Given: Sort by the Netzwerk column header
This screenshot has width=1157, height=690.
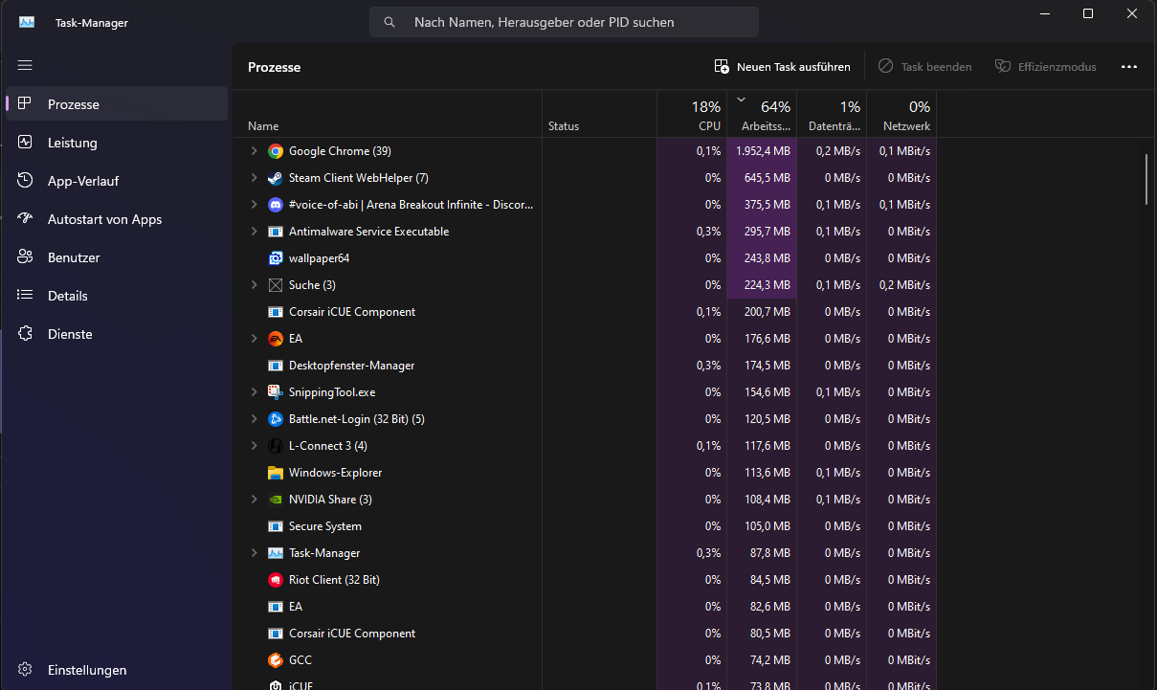Looking at the screenshot, I should tap(901, 114).
